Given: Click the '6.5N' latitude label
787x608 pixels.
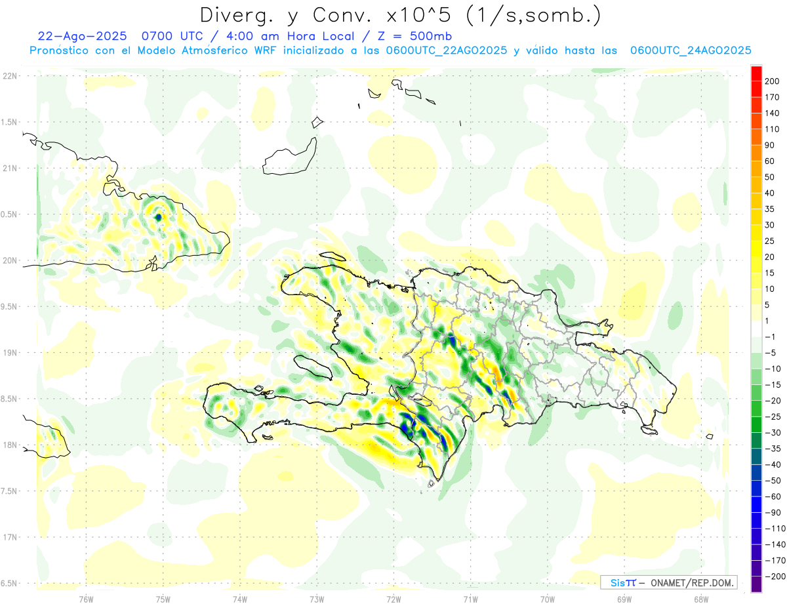Looking at the screenshot, I should [x=9, y=583].
